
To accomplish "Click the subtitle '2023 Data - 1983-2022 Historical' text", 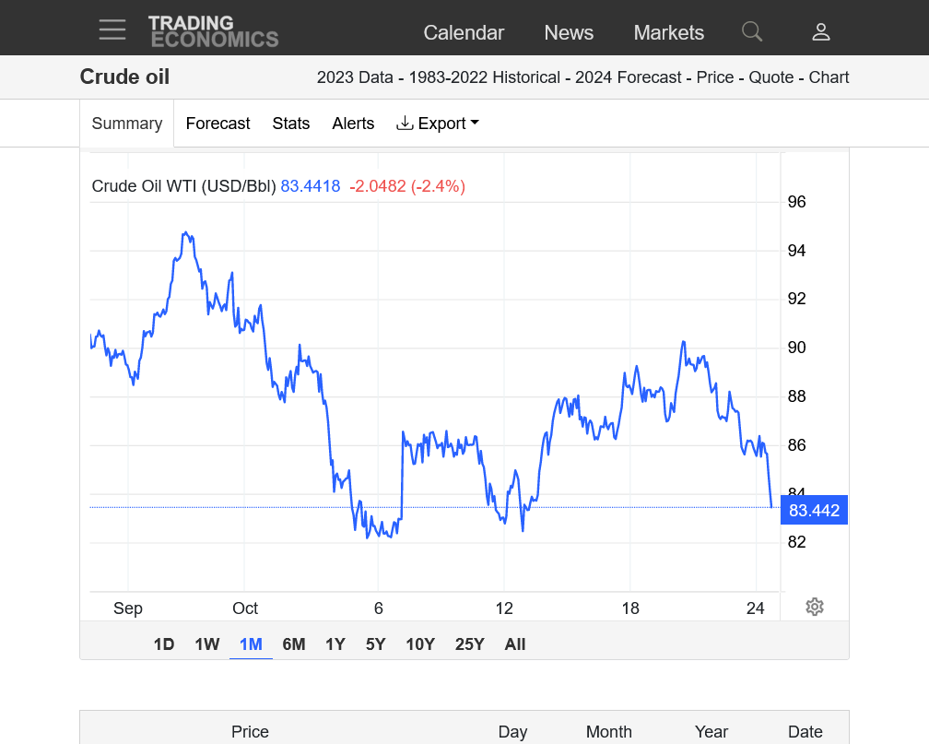I will [x=439, y=77].
